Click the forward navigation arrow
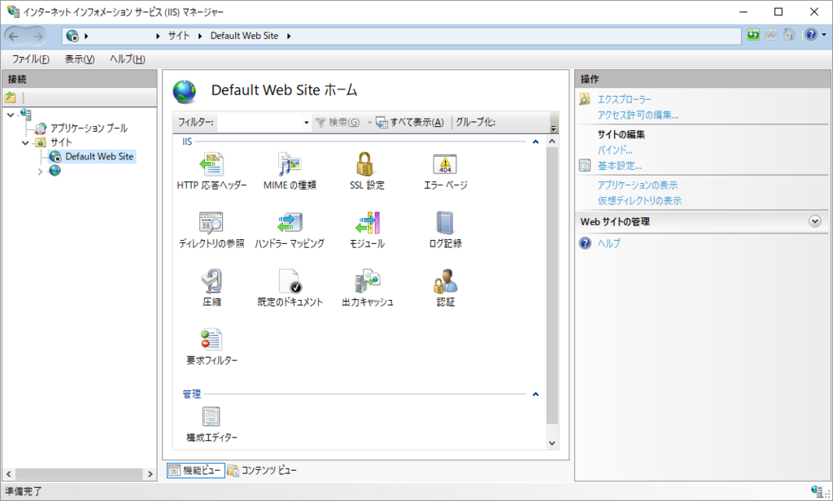The height and width of the screenshot is (501, 833). click(x=37, y=36)
